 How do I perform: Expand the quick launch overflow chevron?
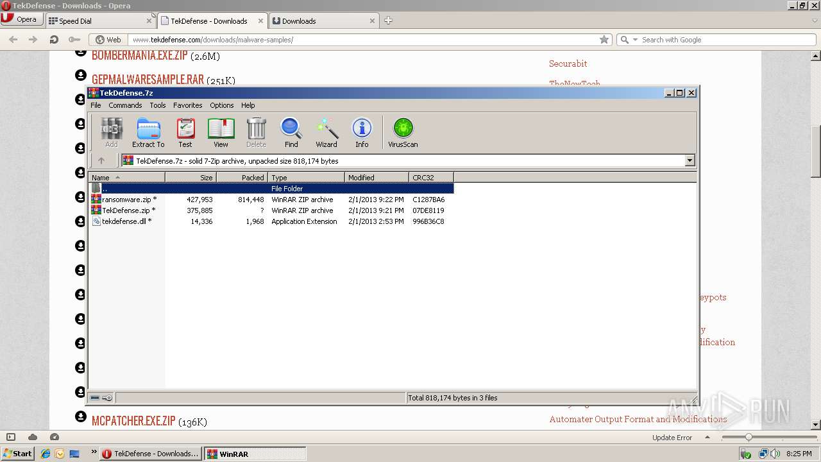tap(94, 452)
